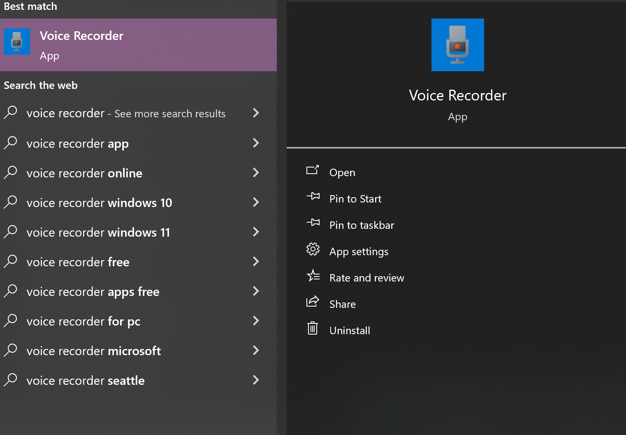The width and height of the screenshot is (626, 435).
Task: Click 'App' label under details pane title
Action: pyautogui.click(x=457, y=117)
